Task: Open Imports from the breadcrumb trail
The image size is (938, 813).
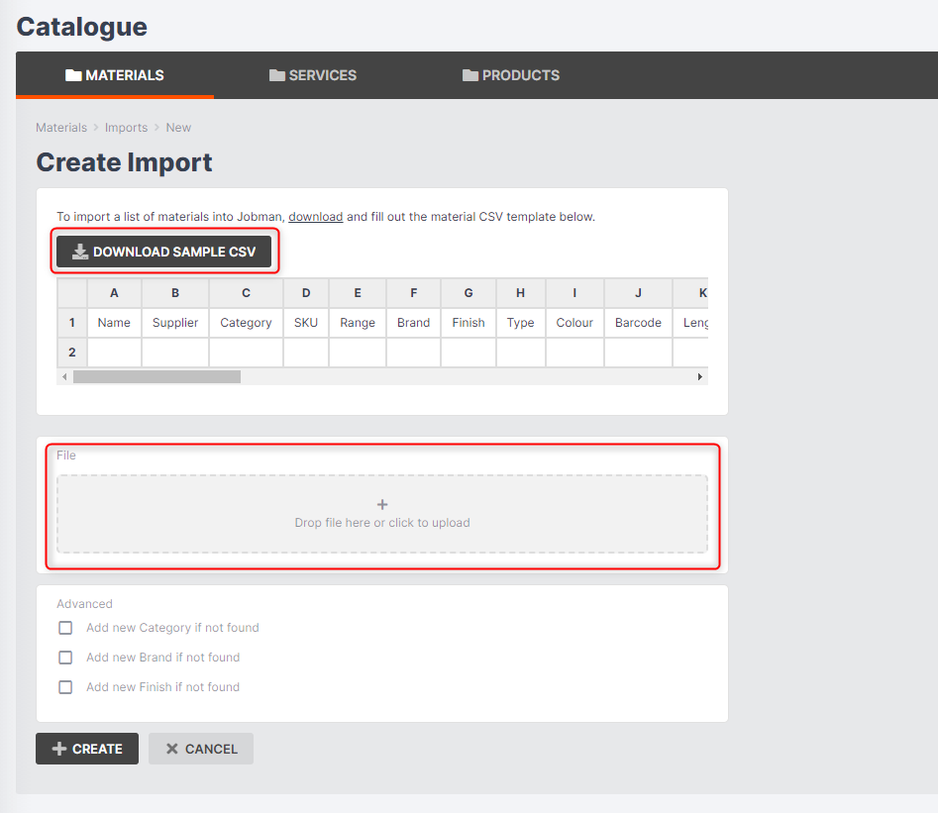Action: [126, 127]
